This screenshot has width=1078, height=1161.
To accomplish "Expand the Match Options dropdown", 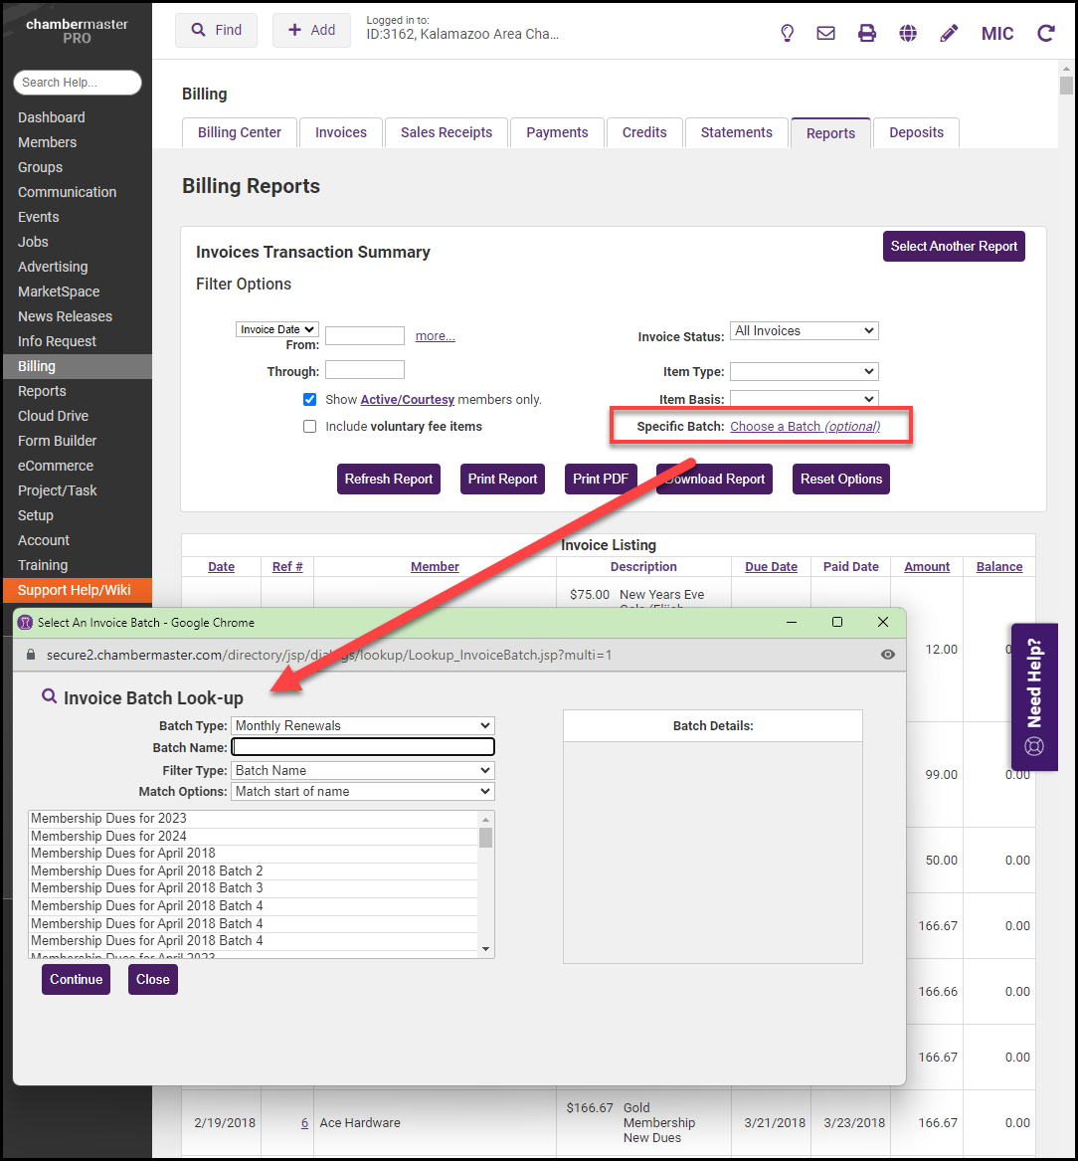I will click(x=362, y=792).
